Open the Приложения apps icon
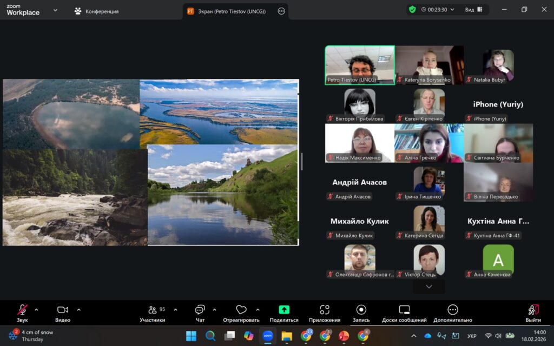Screen dimensions: 554x346 click(325, 310)
